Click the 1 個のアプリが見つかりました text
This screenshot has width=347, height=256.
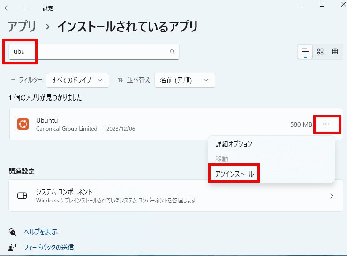click(x=45, y=98)
